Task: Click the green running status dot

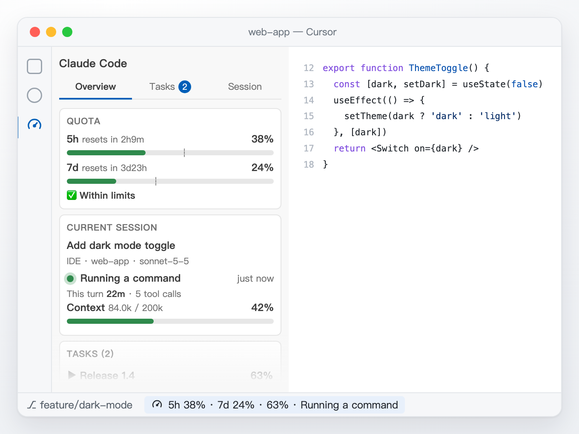Action: 70,279
